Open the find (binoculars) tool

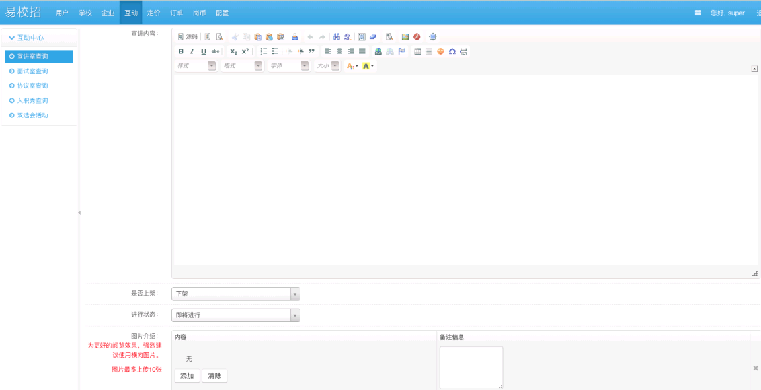click(x=337, y=37)
